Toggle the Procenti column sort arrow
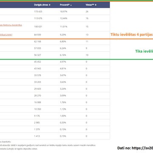Screen dimensions: 153x153 click(71, 5)
